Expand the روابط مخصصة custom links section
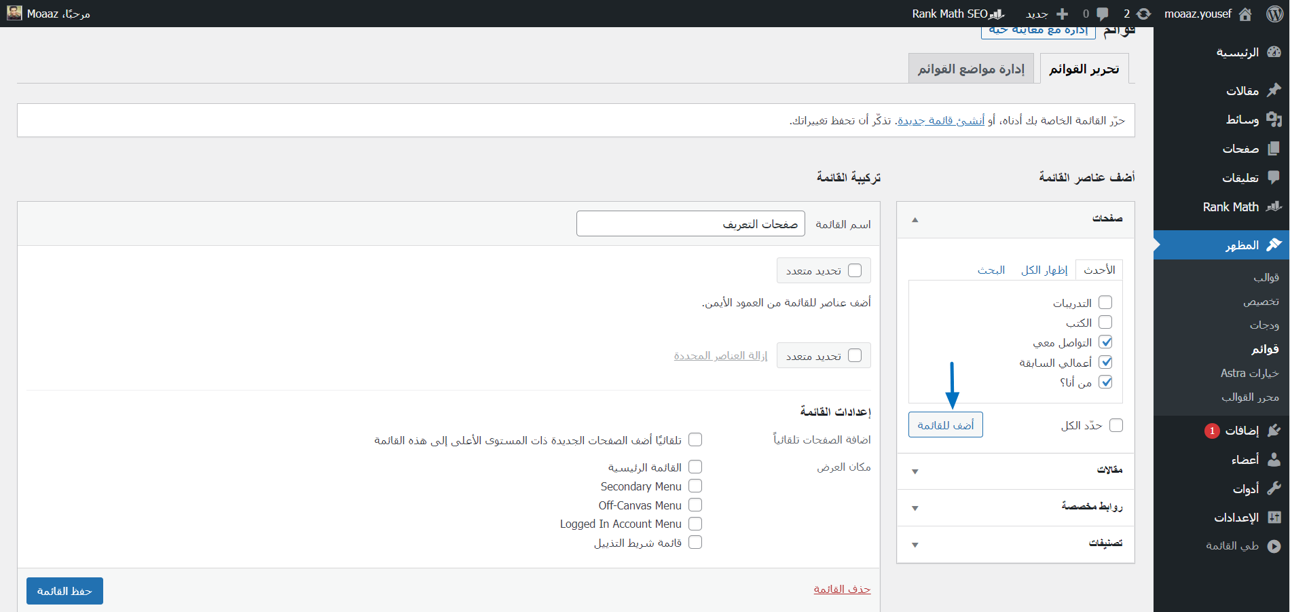The height and width of the screenshot is (612, 1290). click(1016, 507)
